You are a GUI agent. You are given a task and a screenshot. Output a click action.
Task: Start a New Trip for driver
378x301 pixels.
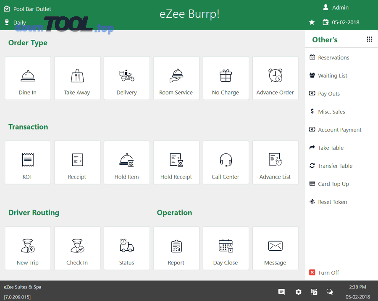click(28, 248)
